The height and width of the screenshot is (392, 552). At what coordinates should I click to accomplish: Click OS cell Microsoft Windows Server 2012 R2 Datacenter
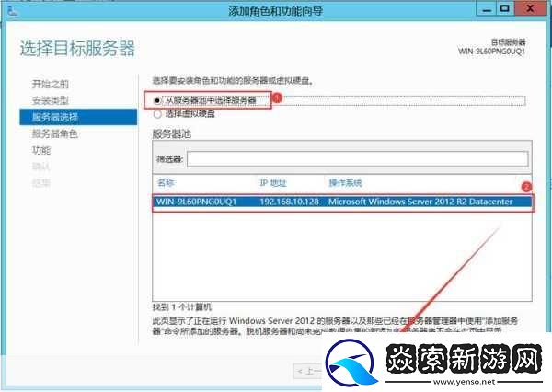(420, 202)
